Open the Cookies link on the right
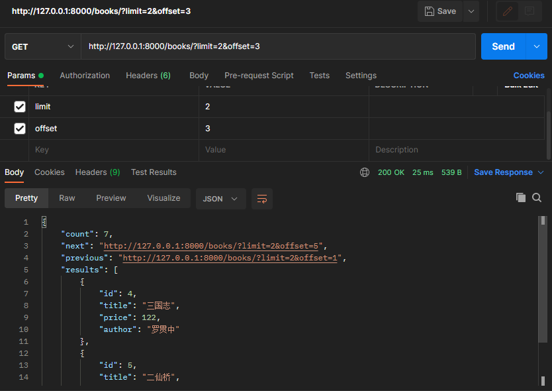552x391 pixels. point(529,76)
